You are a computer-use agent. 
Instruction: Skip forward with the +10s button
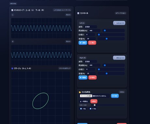click(x=93, y=109)
